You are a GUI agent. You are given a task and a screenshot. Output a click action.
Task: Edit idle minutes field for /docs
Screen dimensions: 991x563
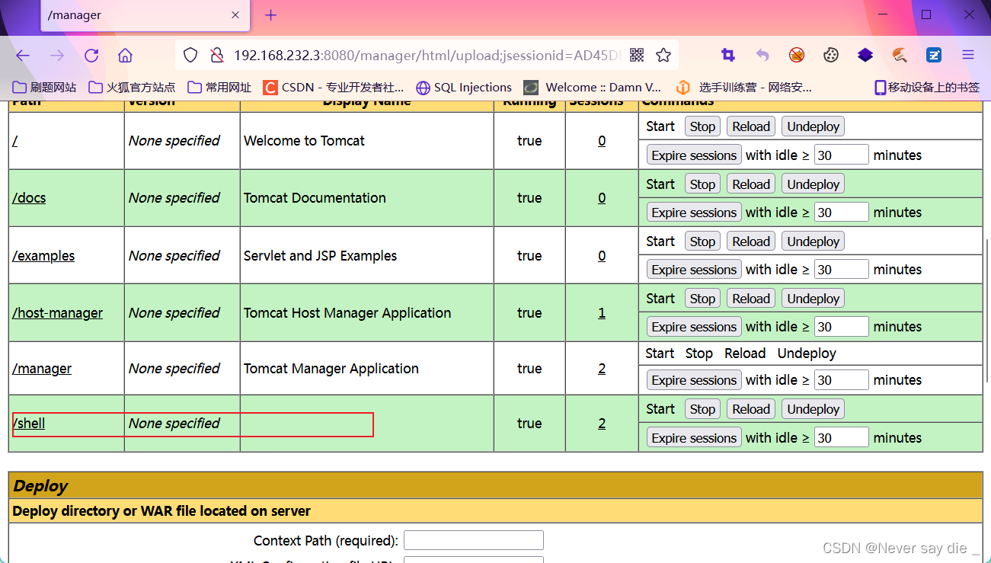tap(842, 213)
